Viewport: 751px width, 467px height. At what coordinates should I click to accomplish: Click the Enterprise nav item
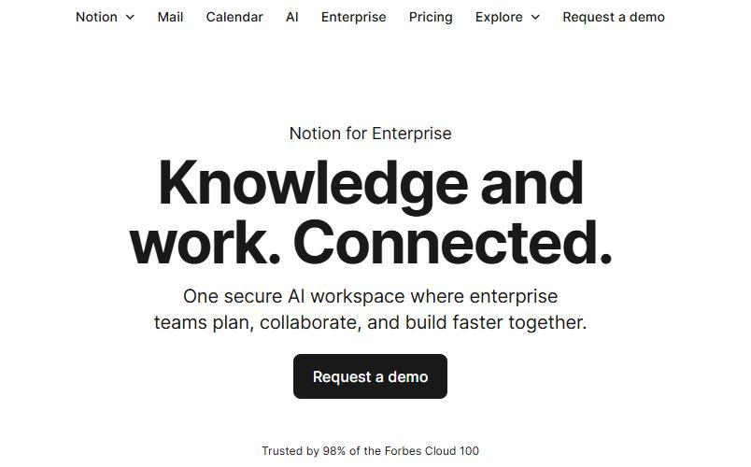tap(353, 17)
